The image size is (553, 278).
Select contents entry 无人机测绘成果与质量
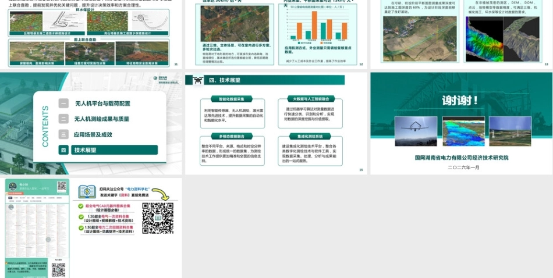(101, 119)
